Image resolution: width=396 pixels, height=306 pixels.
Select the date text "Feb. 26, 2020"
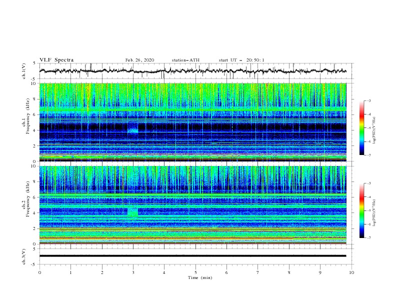(x=139, y=60)
